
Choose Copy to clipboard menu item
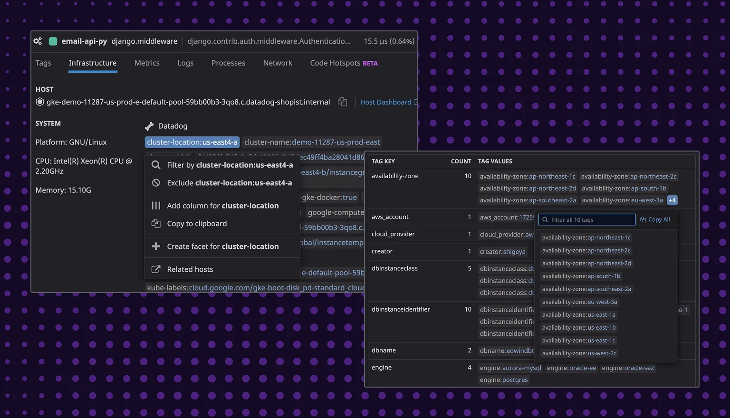click(x=222, y=224)
